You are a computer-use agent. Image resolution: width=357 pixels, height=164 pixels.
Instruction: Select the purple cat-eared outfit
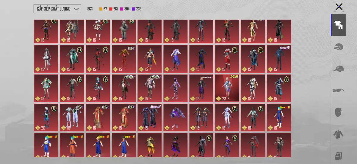[175, 88]
